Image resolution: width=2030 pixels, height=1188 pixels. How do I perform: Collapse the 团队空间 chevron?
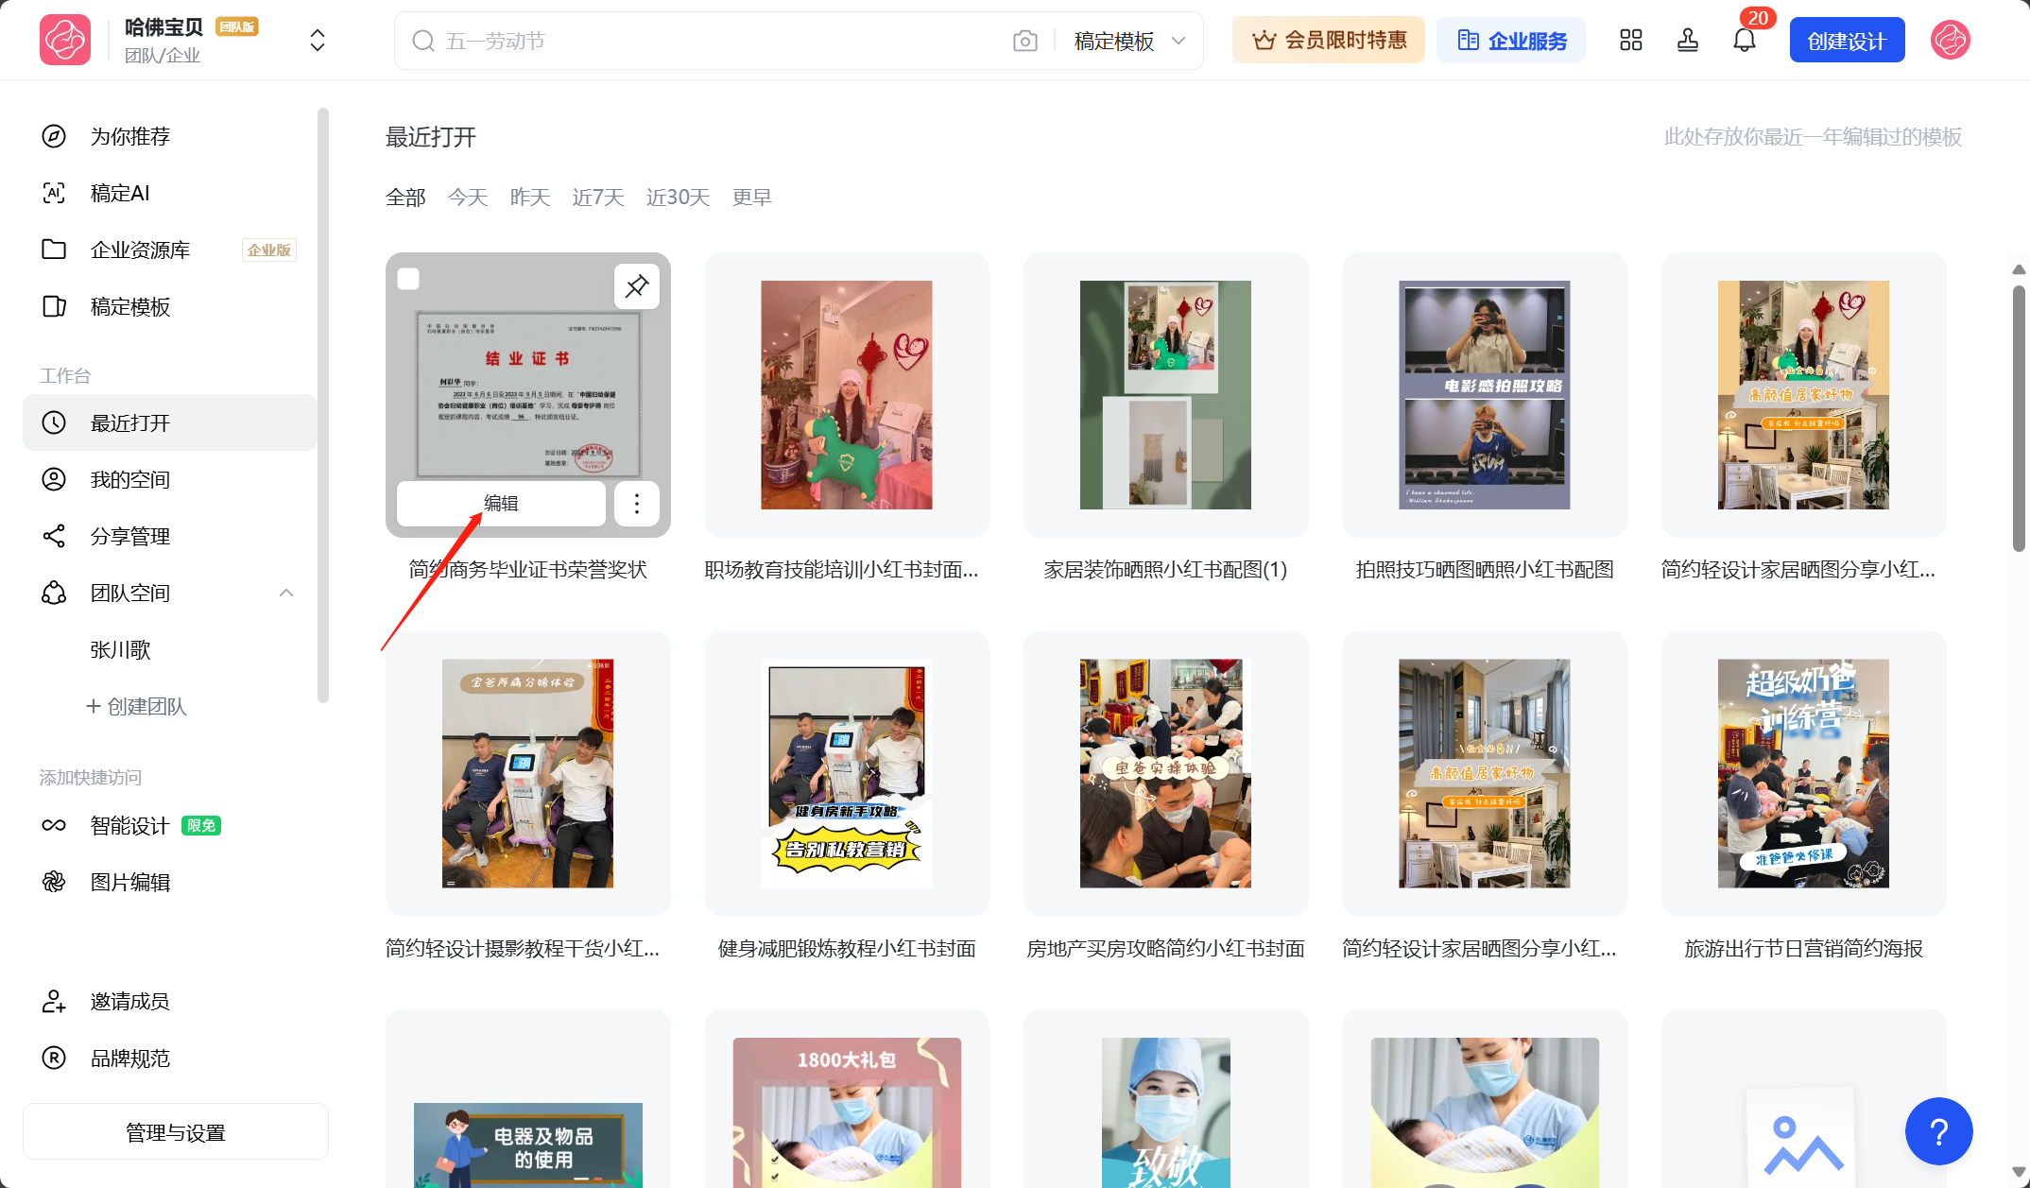pyautogui.click(x=286, y=593)
